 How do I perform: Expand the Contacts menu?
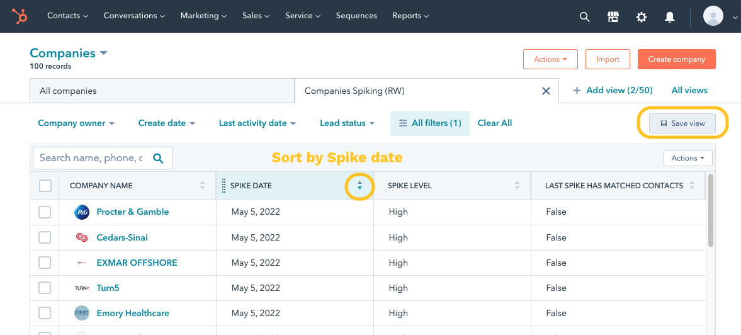(x=67, y=16)
